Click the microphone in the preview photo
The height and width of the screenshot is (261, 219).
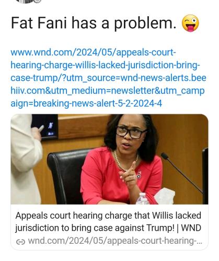tap(181, 173)
